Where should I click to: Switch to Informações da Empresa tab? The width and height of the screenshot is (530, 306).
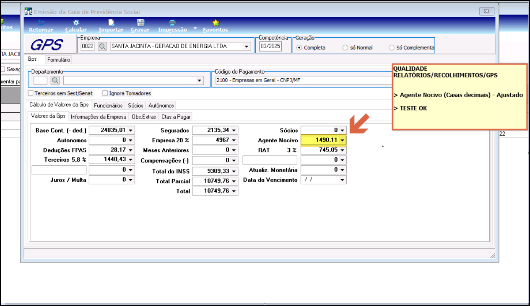[99, 117]
